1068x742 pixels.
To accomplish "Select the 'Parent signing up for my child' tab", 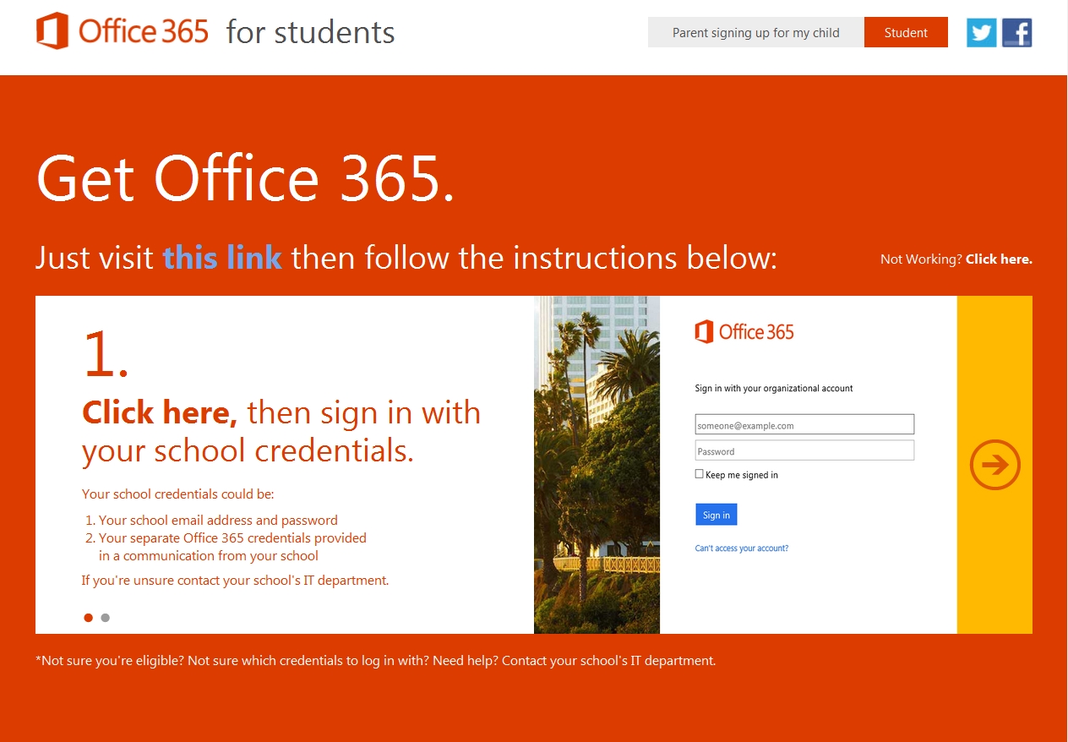I will tap(756, 33).
